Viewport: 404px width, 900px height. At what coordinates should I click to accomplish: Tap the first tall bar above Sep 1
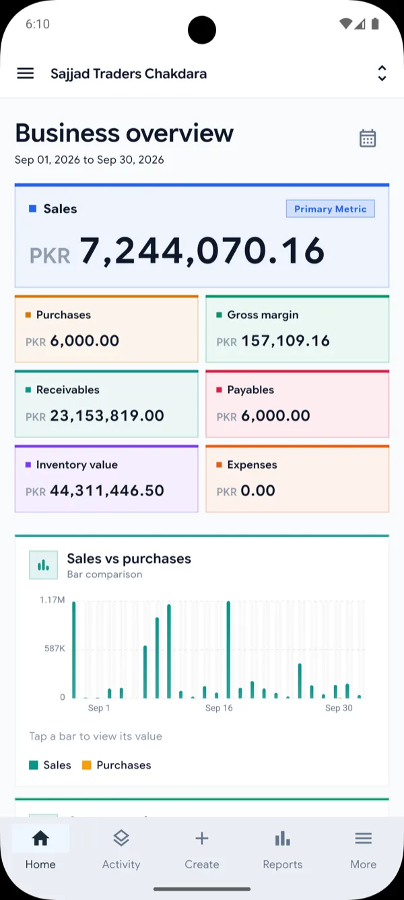(74, 650)
